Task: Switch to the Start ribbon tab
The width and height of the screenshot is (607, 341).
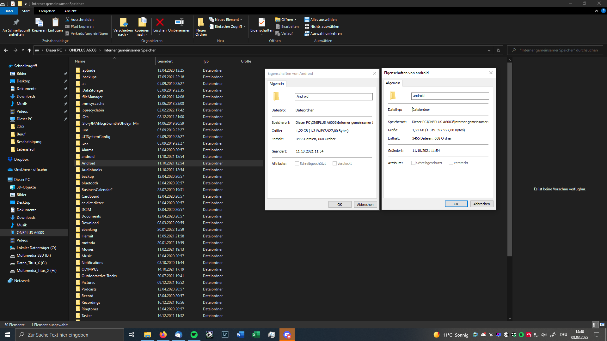Action: [x=26, y=11]
